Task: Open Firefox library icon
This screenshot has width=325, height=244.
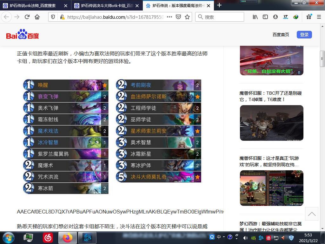Action: point(255,17)
